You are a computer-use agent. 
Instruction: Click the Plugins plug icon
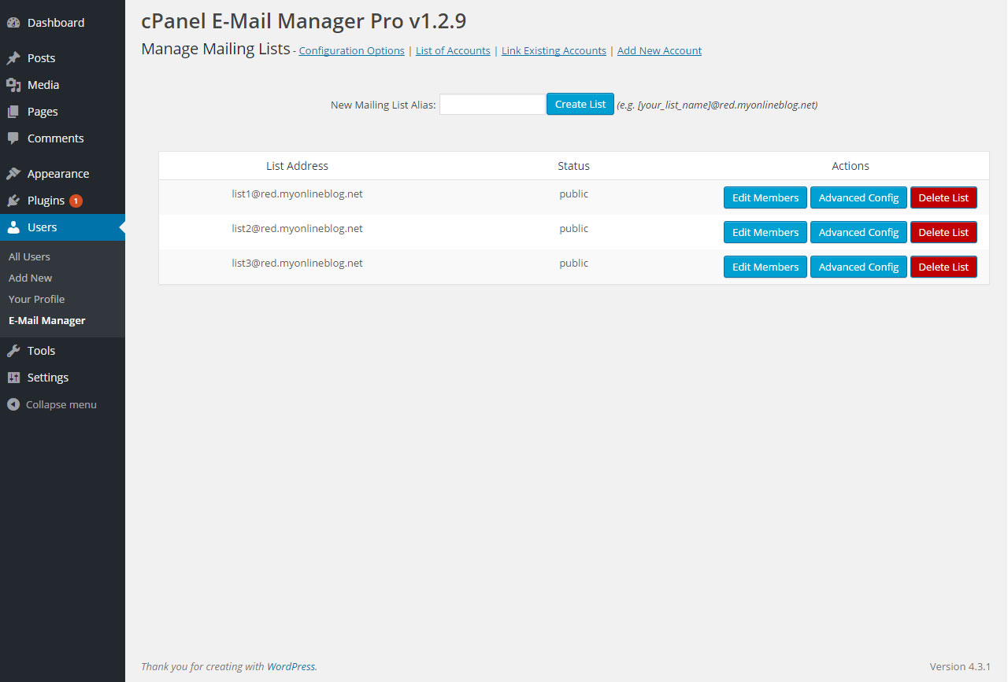(x=13, y=201)
